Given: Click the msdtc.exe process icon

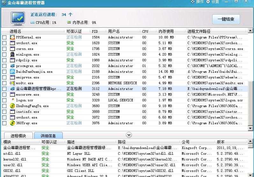Looking at the screenshot, I should [12, 83].
